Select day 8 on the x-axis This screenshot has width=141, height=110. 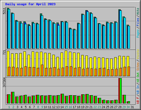click(38, 107)
